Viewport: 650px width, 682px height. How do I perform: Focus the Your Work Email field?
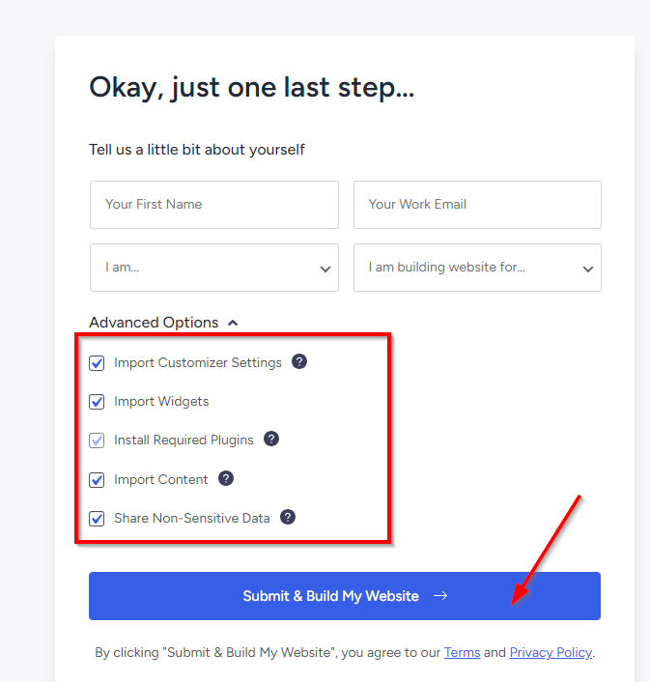(477, 205)
